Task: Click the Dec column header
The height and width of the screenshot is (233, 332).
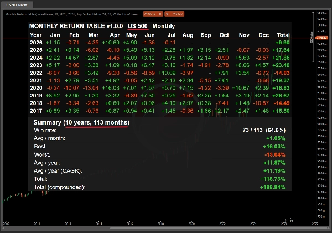Action: tap(263, 35)
